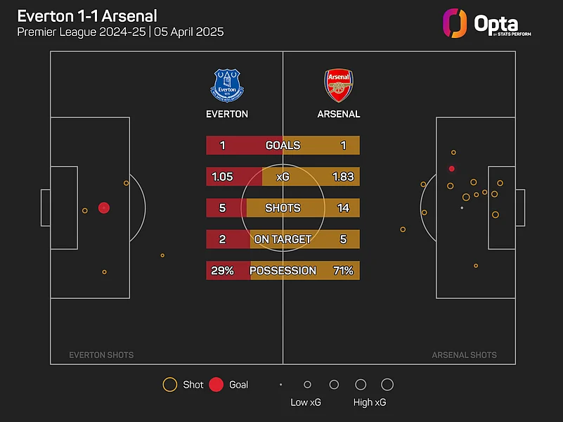This screenshot has height=422, width=563.
Task: Click the yellow Shot legend circle
Action: pos(169,385)
